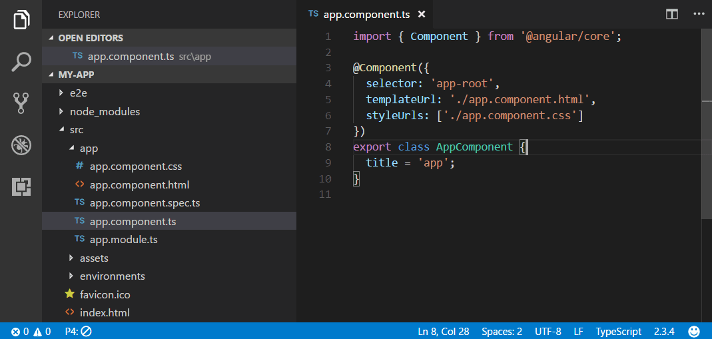Open app.component.html in the file tree
The image size is (712, 339).
coord(139,184)
